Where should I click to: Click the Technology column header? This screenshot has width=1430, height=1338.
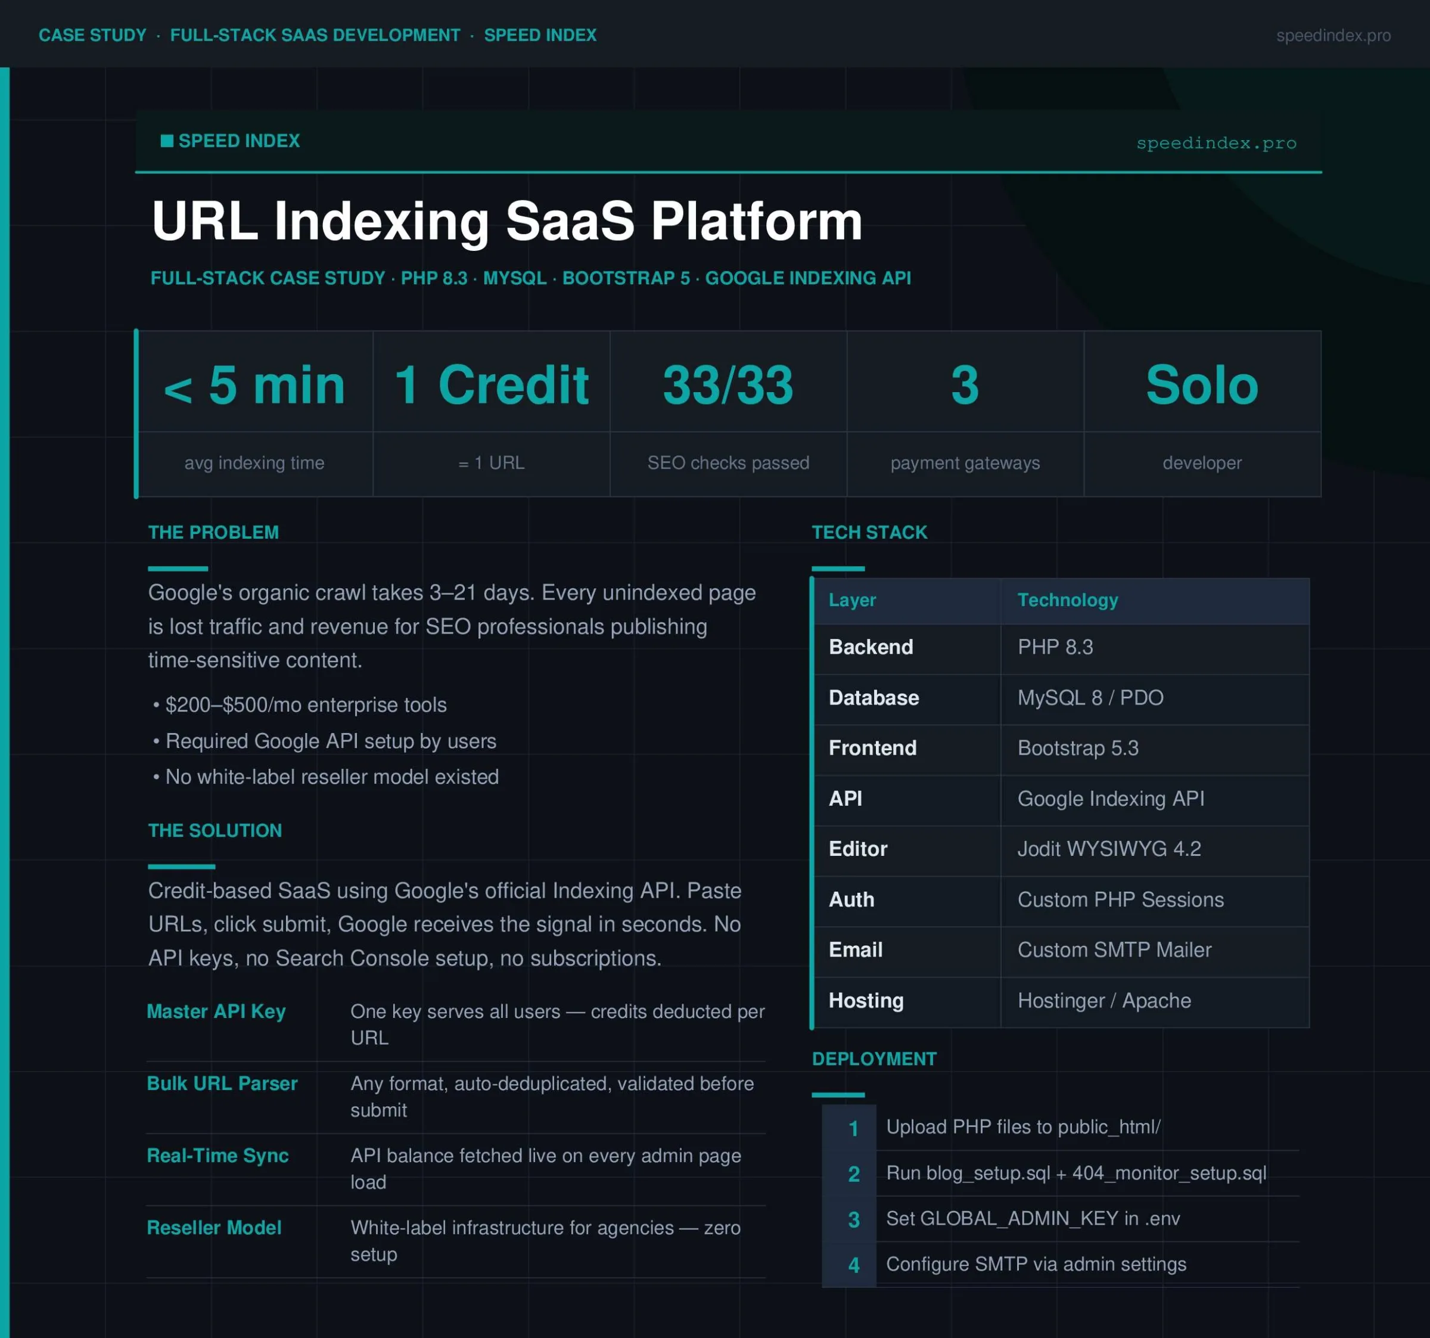coord(1068,600)
